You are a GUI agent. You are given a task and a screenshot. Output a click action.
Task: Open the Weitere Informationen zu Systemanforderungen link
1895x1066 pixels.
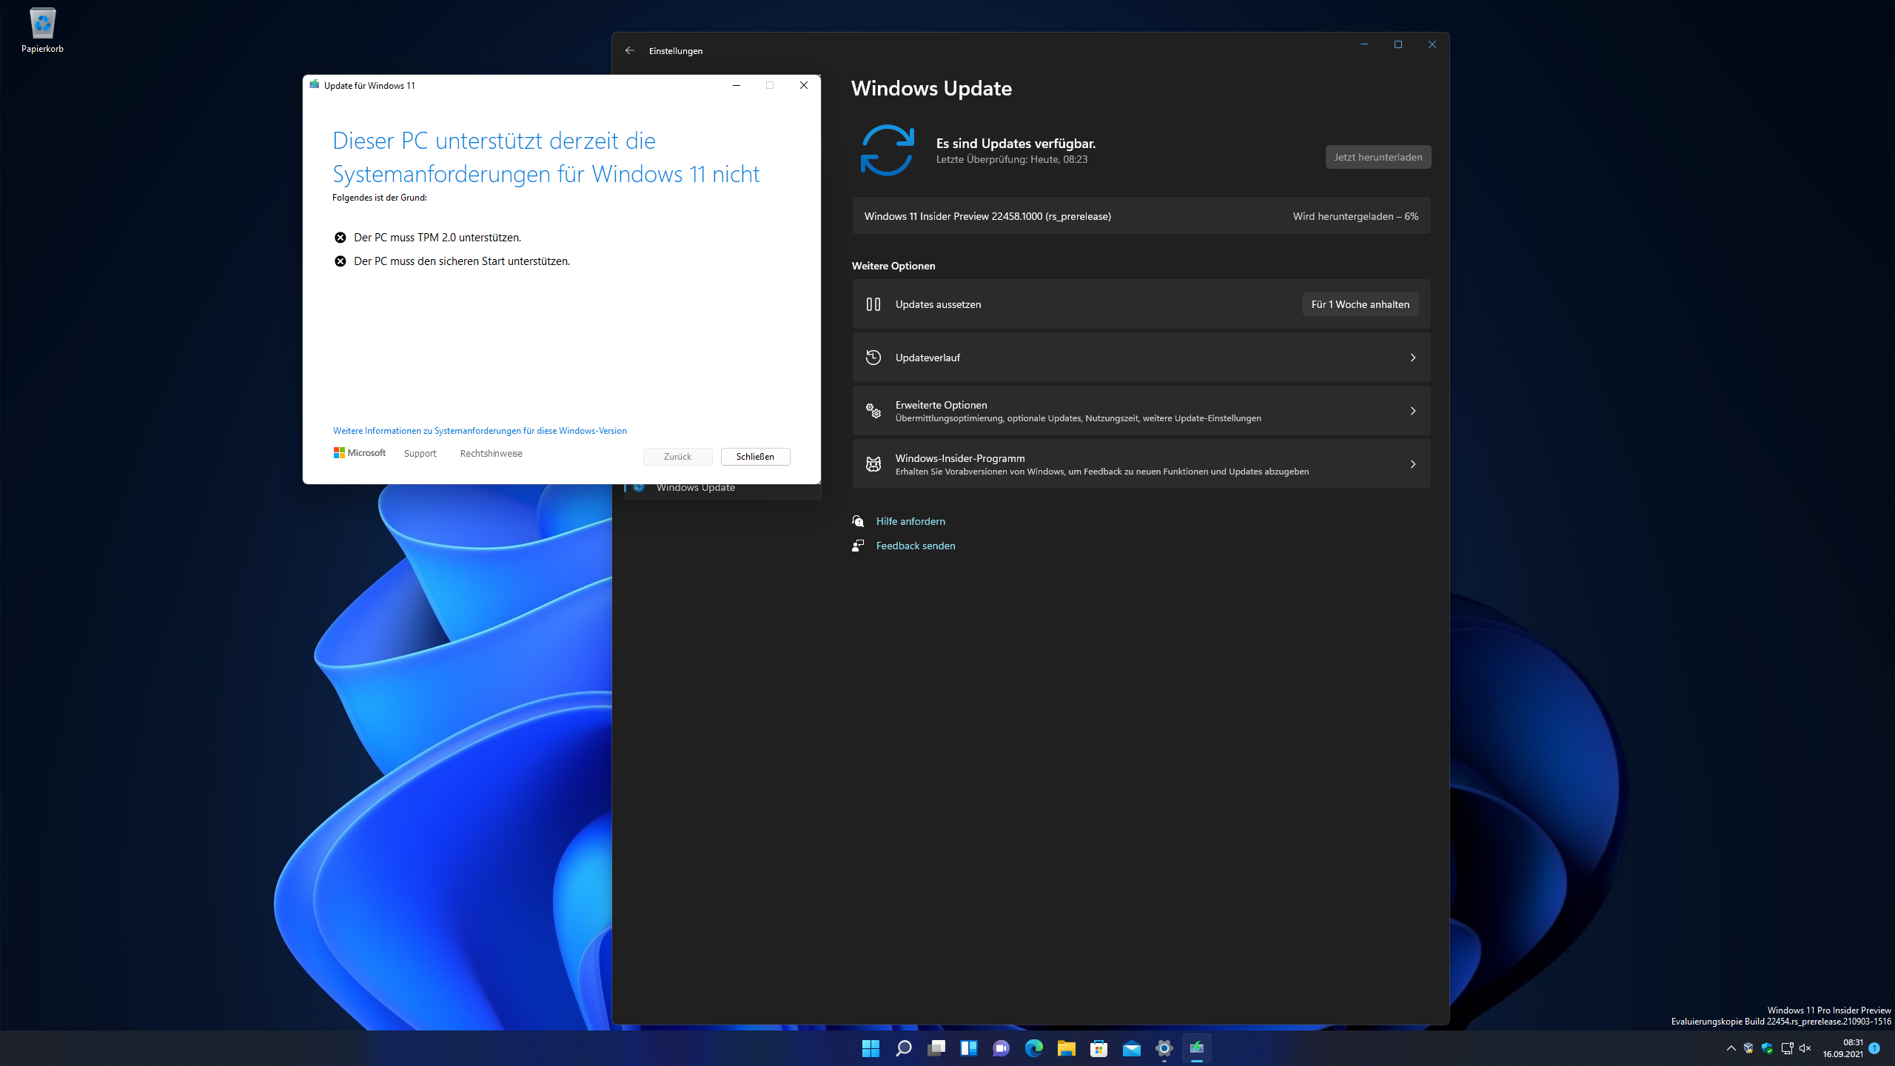pyautogui.click(x=480, y=431)
